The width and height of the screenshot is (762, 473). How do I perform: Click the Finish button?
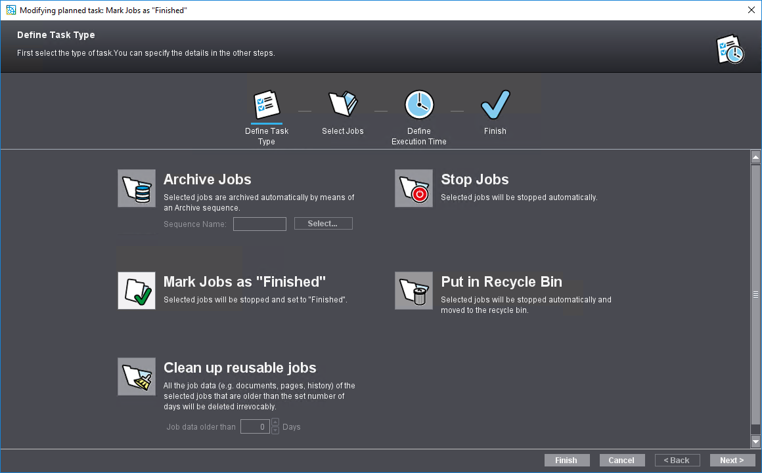566,461
